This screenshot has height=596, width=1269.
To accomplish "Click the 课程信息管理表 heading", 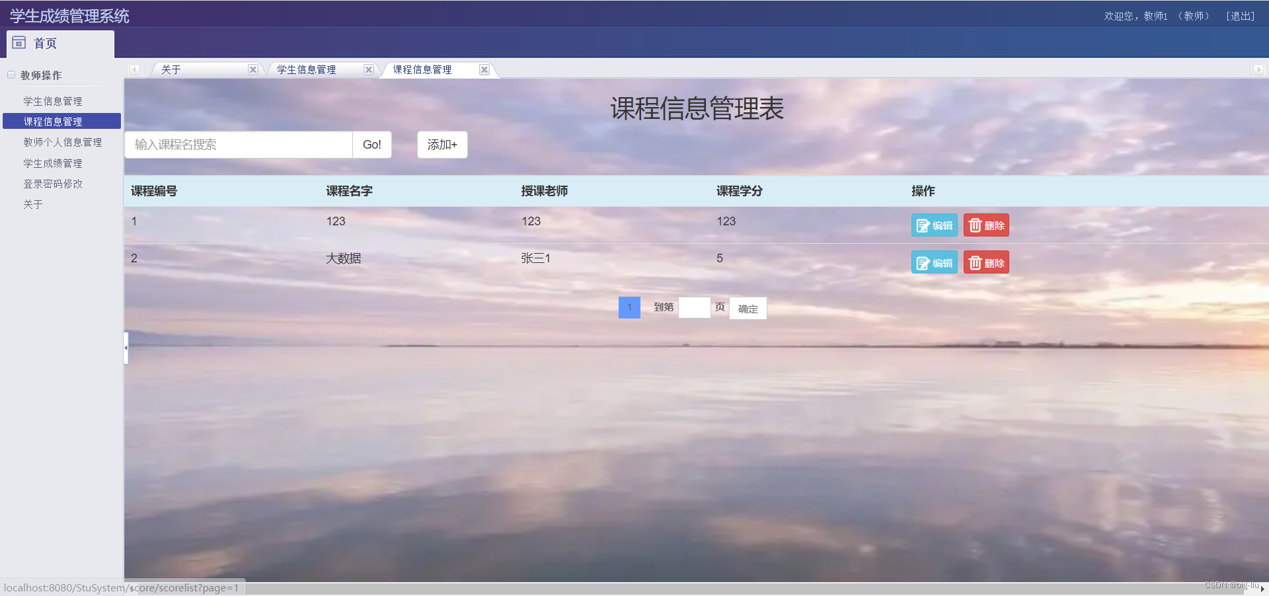I will coord(697,108).
